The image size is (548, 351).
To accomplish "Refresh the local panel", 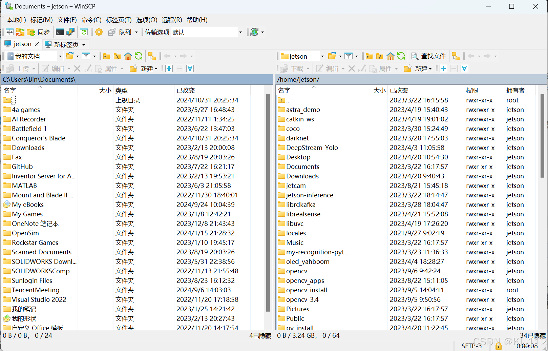I will click(139, 56).
